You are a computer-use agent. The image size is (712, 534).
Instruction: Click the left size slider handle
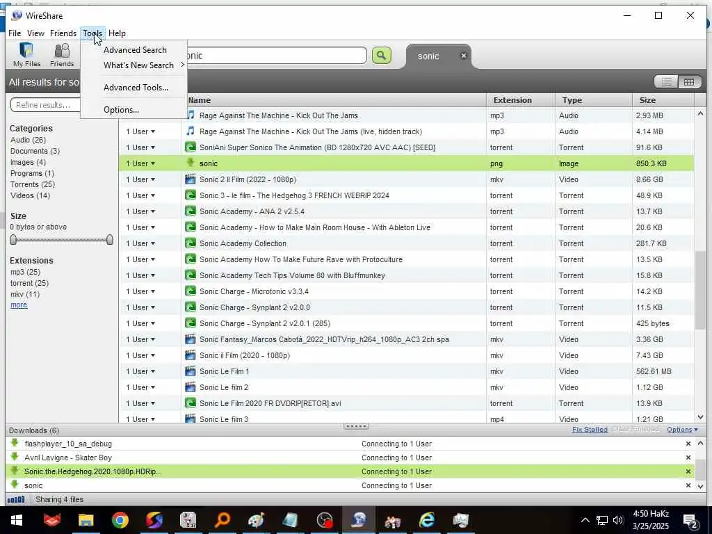(x=13, y=240)
